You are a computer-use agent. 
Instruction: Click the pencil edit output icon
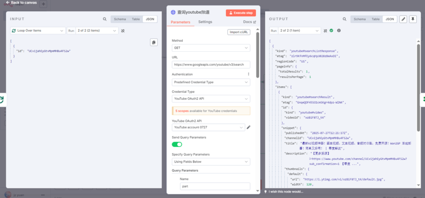click(x=403, y=19)
